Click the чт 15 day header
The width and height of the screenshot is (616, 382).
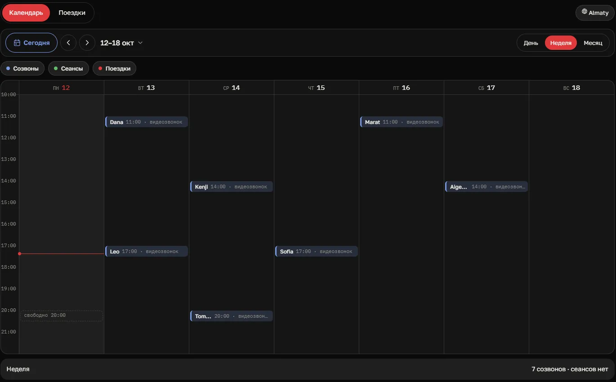[317, 88]
